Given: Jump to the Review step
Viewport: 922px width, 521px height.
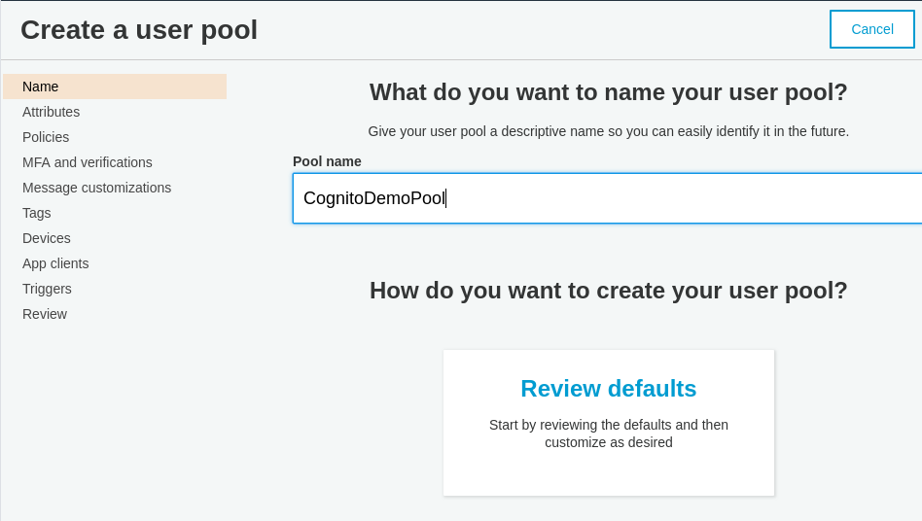Looking at the screenshot, I should point(45,314).
